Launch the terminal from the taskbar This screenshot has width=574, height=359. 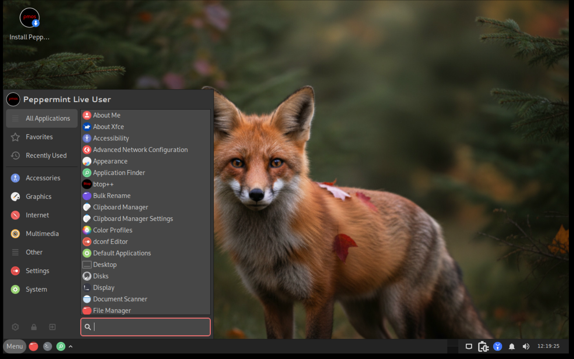click(x=47, y=346)
